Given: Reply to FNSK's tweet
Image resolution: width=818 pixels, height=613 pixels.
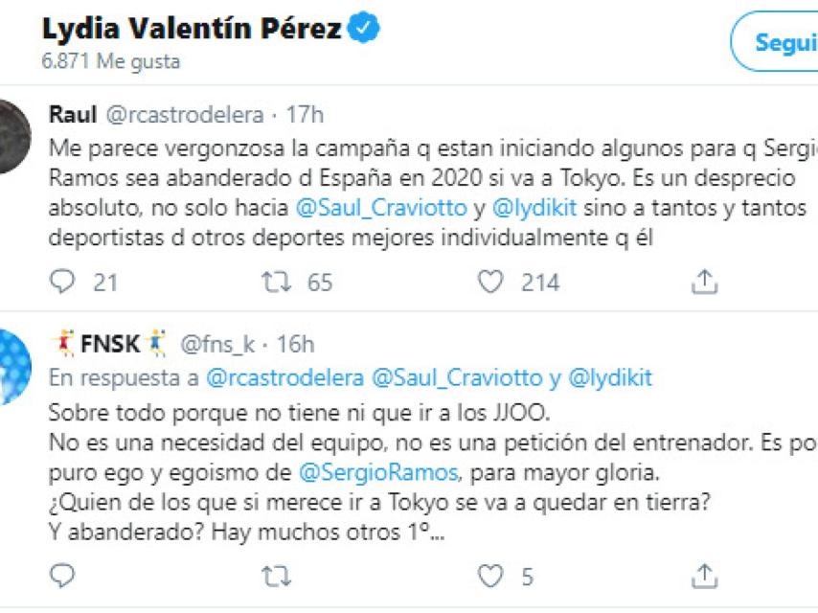Looking at the screenshot, I should coord(60,574).
